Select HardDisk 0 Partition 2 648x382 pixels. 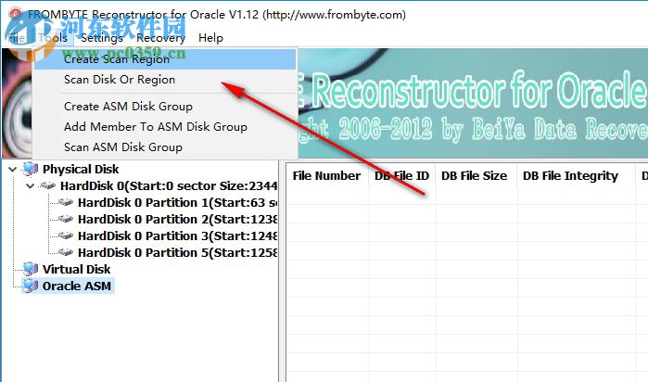click(178, 219)
